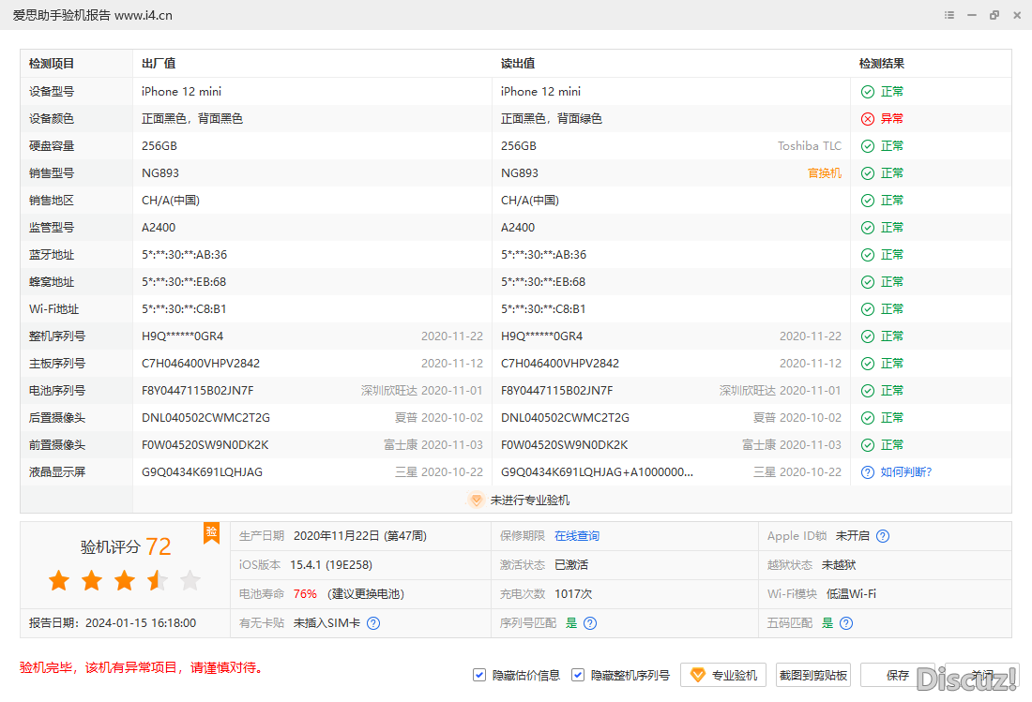1032x702 pixels.
Task: Toggle the 隐藏整机序列号 checkbox
Action: coord(578,675)
